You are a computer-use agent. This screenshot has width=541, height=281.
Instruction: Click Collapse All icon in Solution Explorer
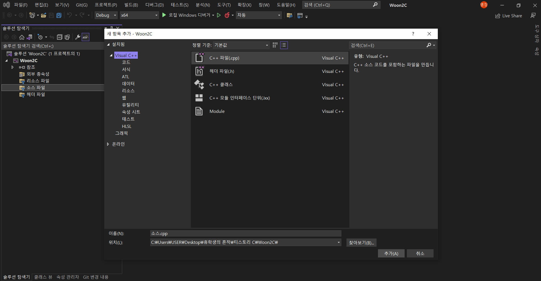pos(60,37)
